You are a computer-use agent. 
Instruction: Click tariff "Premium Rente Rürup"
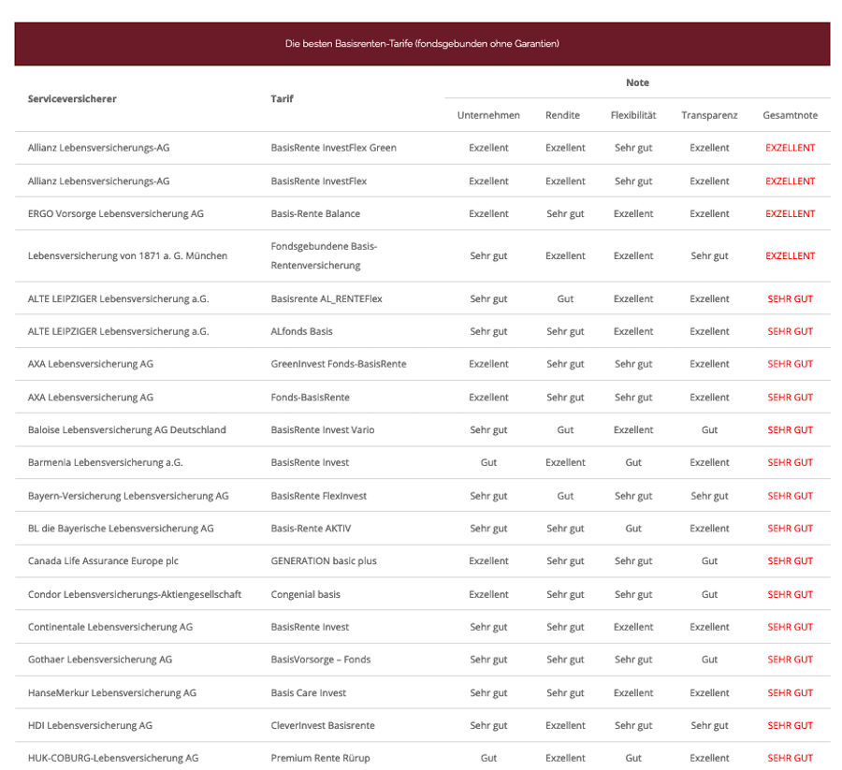(x=321, y=758)
